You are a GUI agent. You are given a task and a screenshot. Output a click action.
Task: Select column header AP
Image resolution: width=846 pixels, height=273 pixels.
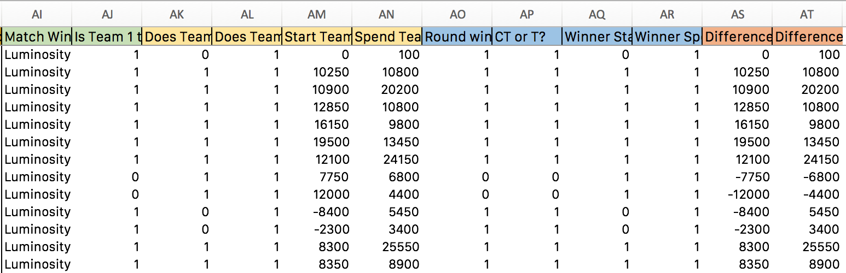point(527,14)
